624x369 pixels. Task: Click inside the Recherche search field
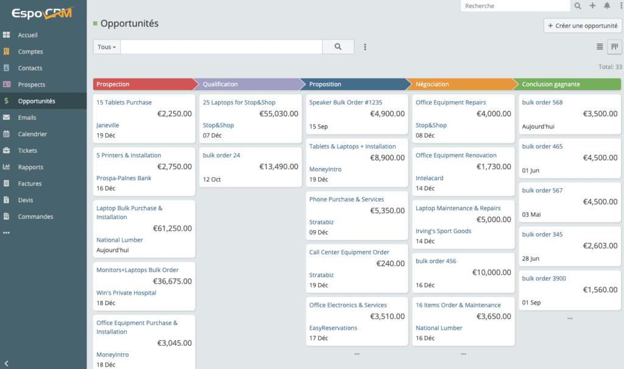(516, 5)
